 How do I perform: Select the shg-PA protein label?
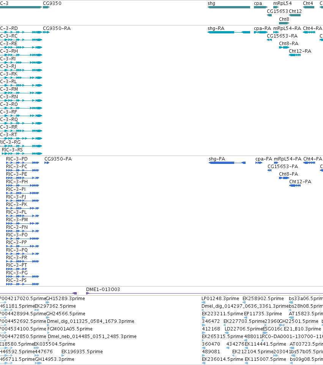(217, 159)
